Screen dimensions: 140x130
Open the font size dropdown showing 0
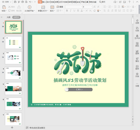tap(87, 7)
